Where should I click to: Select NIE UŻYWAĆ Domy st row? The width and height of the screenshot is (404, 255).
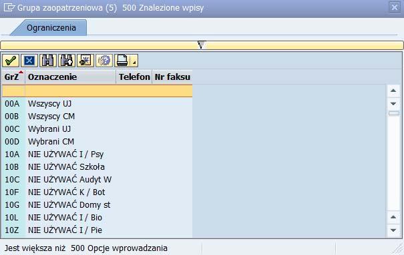[97, 205]
